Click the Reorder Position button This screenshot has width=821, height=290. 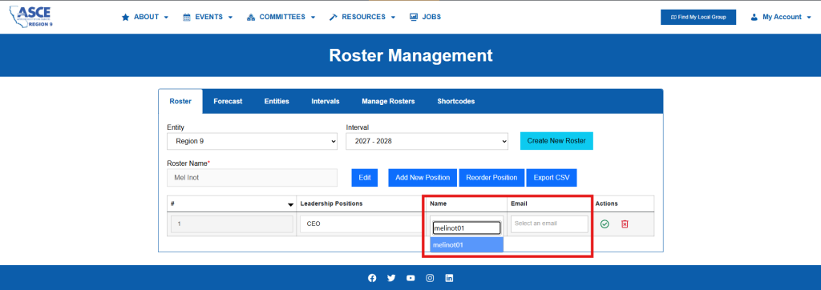coord(491,178)
